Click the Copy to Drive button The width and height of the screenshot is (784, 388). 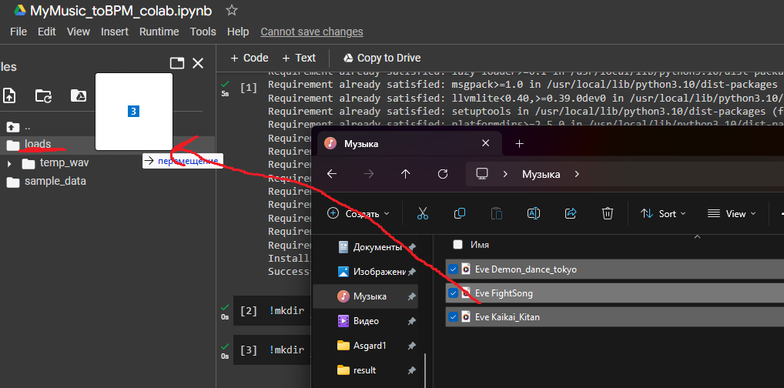381,58
